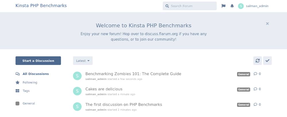Open the Latest sort dropdown

(83, 60)
